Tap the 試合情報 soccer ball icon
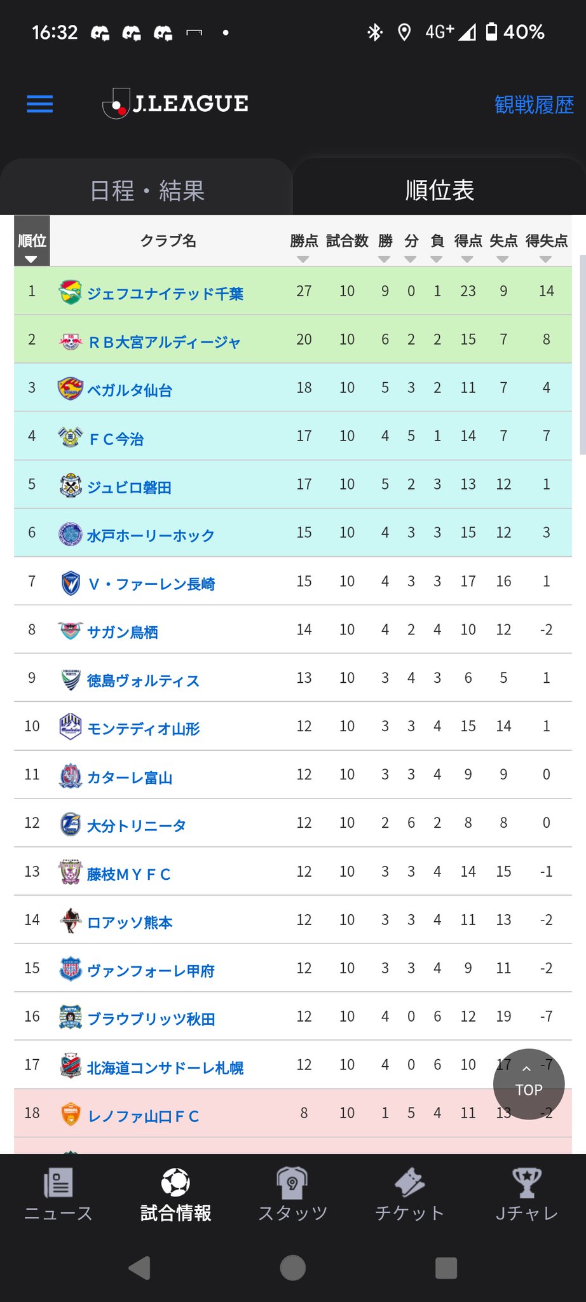This screenshot has width=586, height=1302. (175, 1183)
